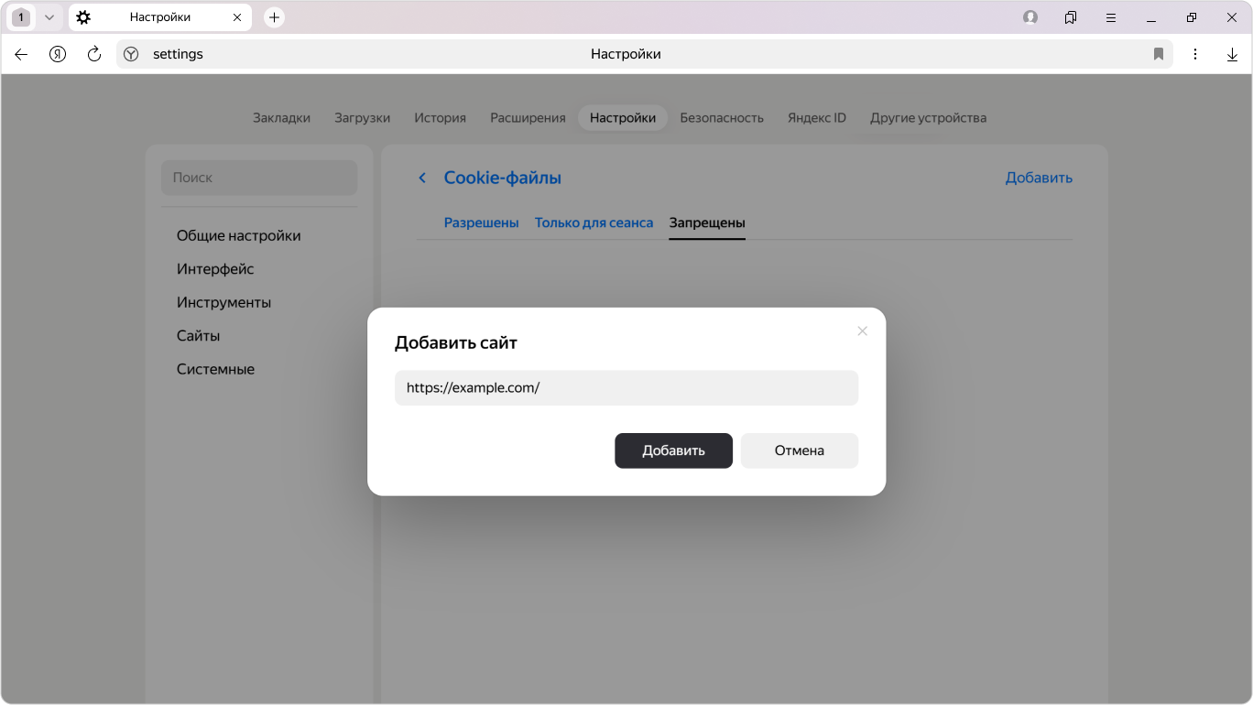Click the Поиск settings search field
1253x705 pixels.
tap(259, 178)
